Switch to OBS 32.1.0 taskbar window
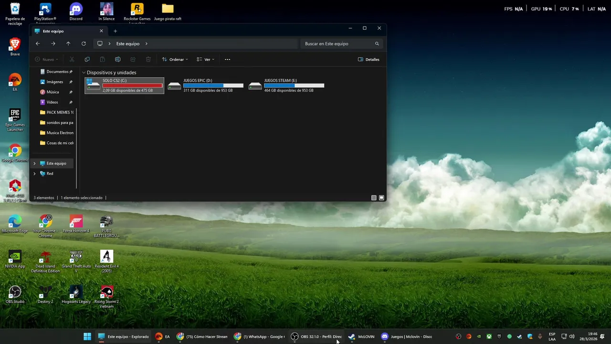The width and height of the screenshot is (611, 344). (x=316, y=336)
